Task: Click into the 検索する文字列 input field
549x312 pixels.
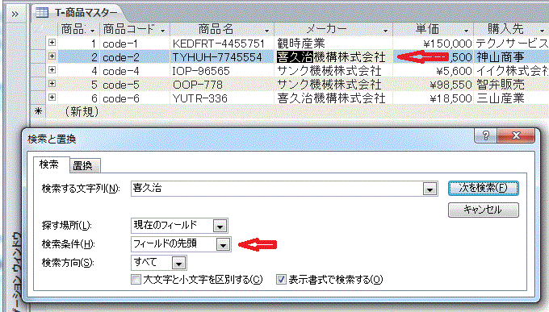Action: tap(277, 189)
